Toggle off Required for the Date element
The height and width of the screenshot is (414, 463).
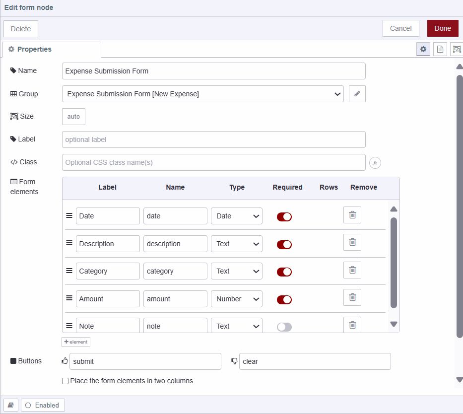[284, 216]
